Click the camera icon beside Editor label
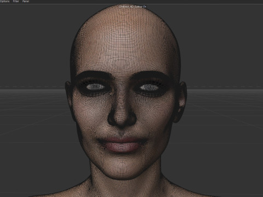263x197 pixels. [145, 7]
